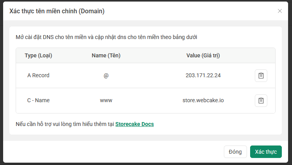Copy the A Record IP value

(x=261, y=76)
